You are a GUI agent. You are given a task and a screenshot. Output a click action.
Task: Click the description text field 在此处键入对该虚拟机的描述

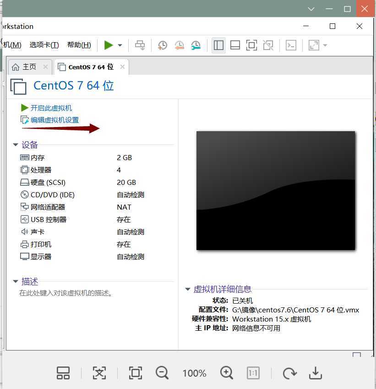pyautogui.click(x=66, y=293)
